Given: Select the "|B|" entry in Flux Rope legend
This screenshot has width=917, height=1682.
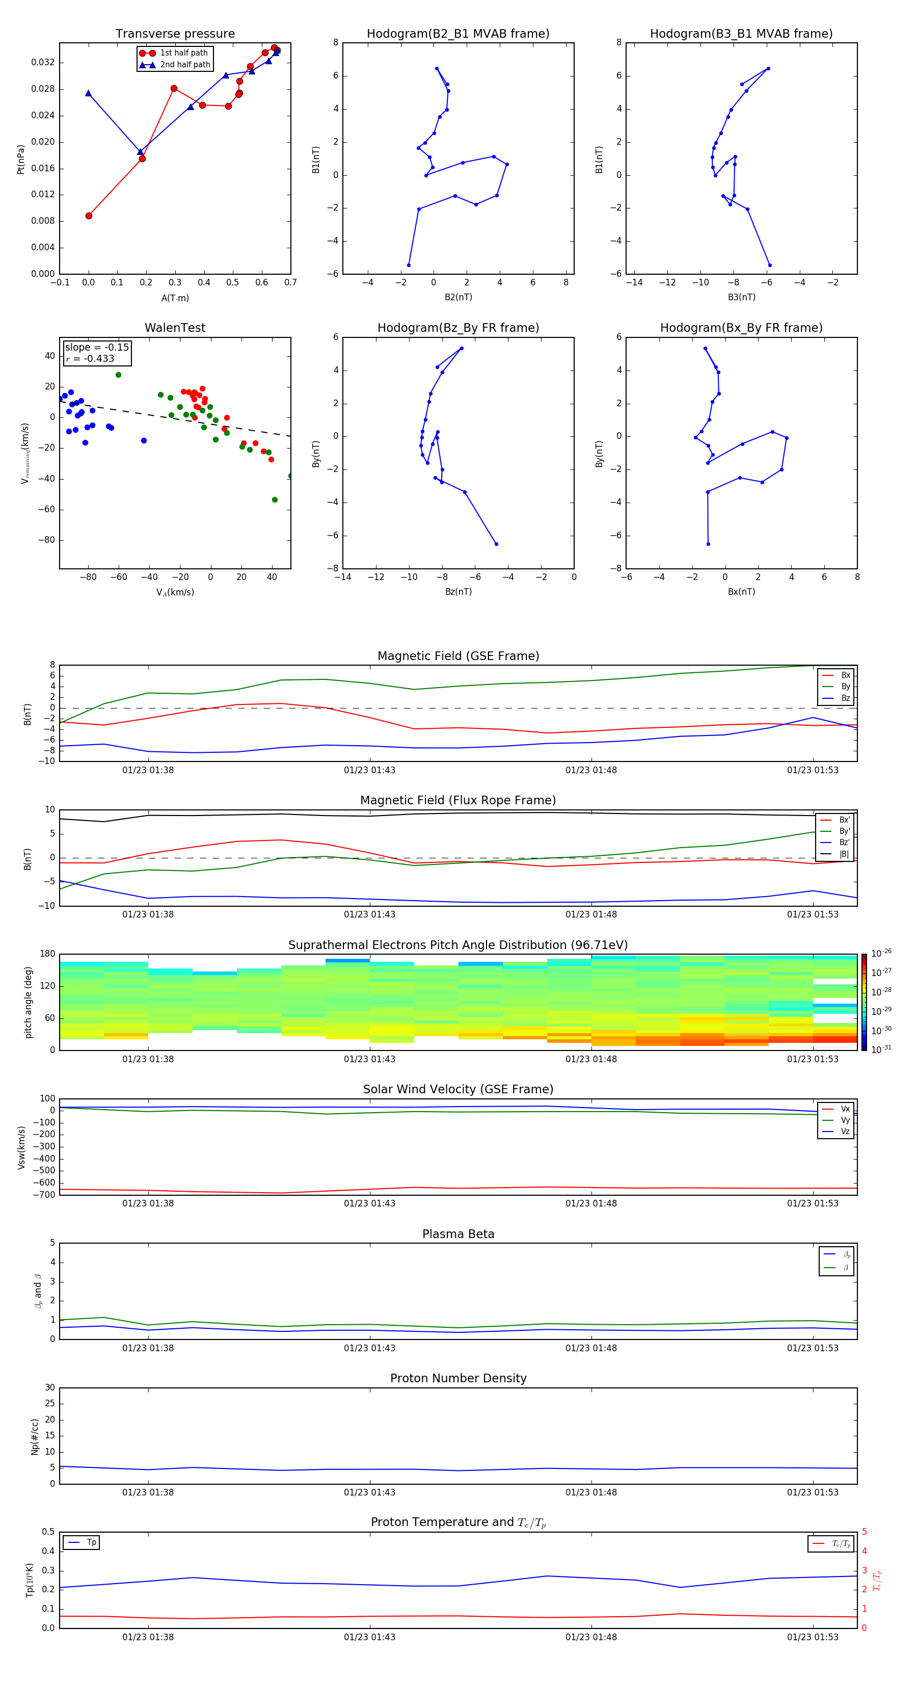Looking at the screenshot, I should click(835, 854).
